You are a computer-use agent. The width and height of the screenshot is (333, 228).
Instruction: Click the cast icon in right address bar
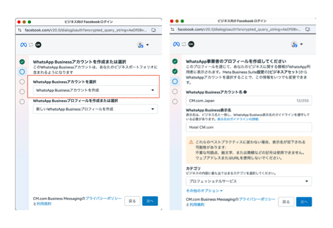(x=307, y=29)
